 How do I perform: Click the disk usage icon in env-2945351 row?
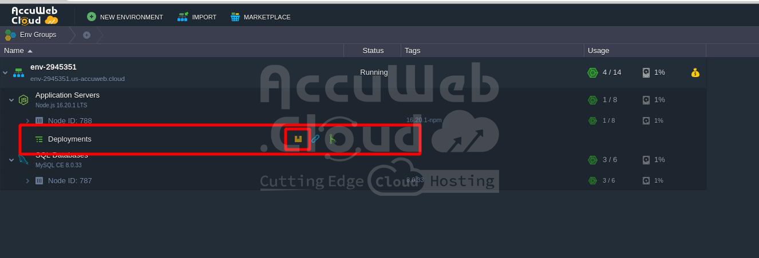[x=646, y=72]
